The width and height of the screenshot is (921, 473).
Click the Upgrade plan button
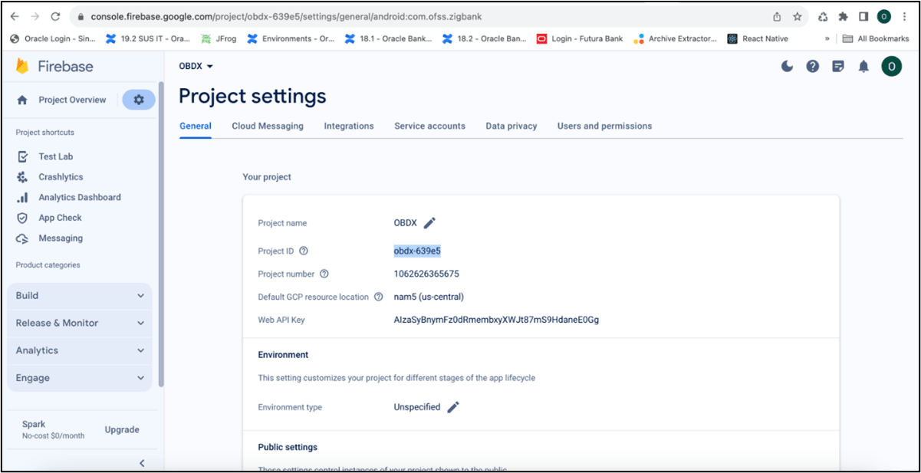pos(122,429)
